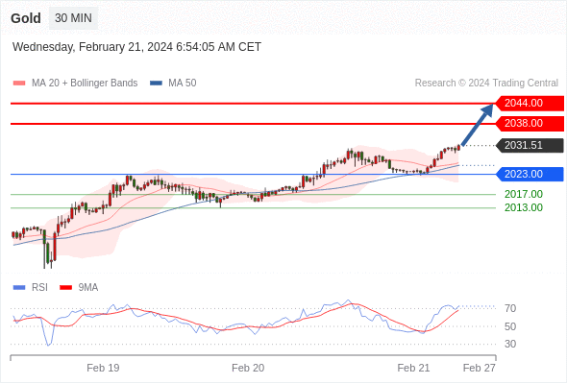Click the RSI legend swatch

pos(19,288)
